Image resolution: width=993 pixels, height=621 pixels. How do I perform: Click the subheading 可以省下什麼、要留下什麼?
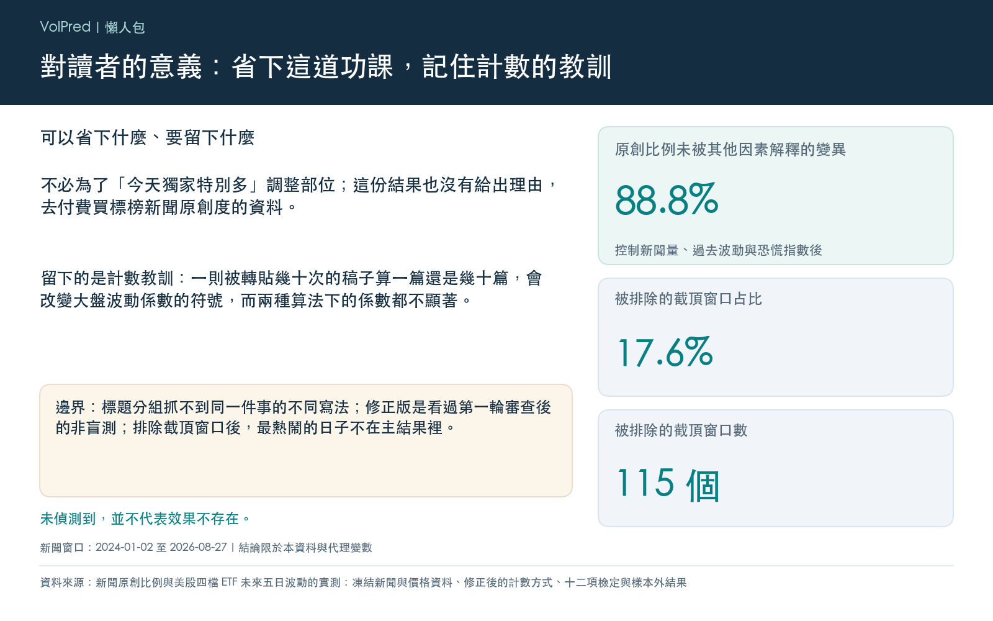pyautogui.click(x=148, y=138)
